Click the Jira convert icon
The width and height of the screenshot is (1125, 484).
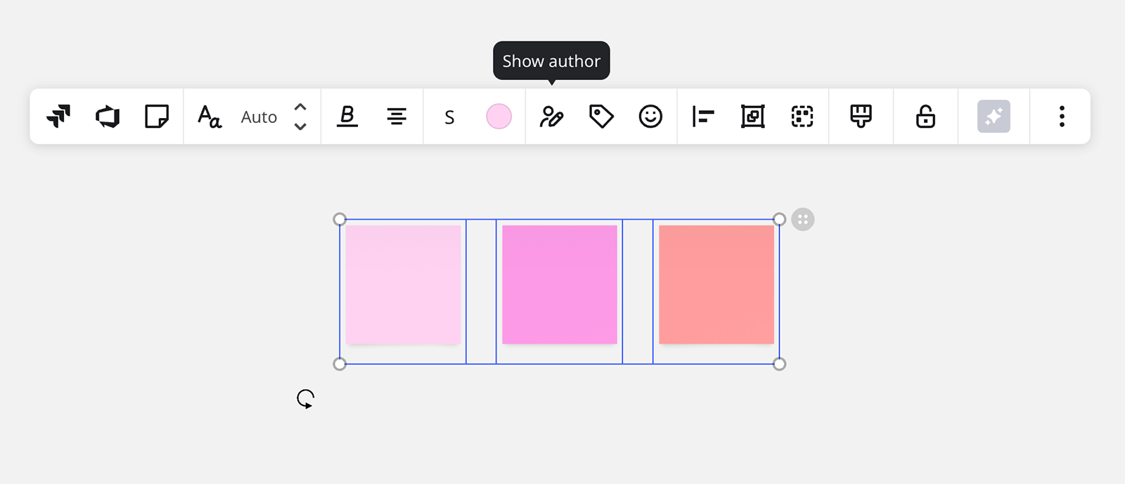click(58, 116)
